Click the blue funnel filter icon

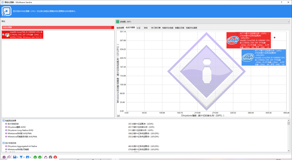[x=21, y=157]
